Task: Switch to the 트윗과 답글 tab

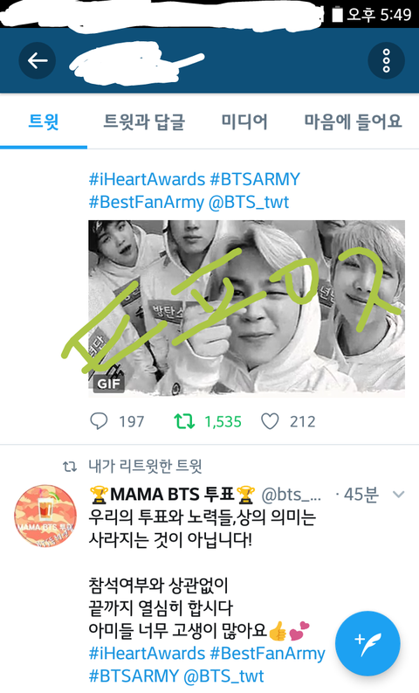Action: coord(144,121)
